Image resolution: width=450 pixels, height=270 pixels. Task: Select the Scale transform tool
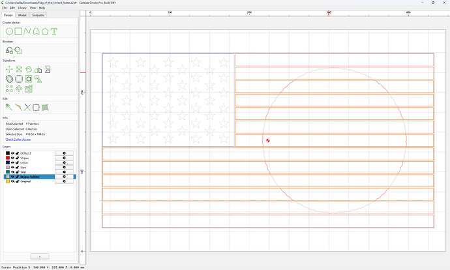pyautogui.click(x=19, y=69)
